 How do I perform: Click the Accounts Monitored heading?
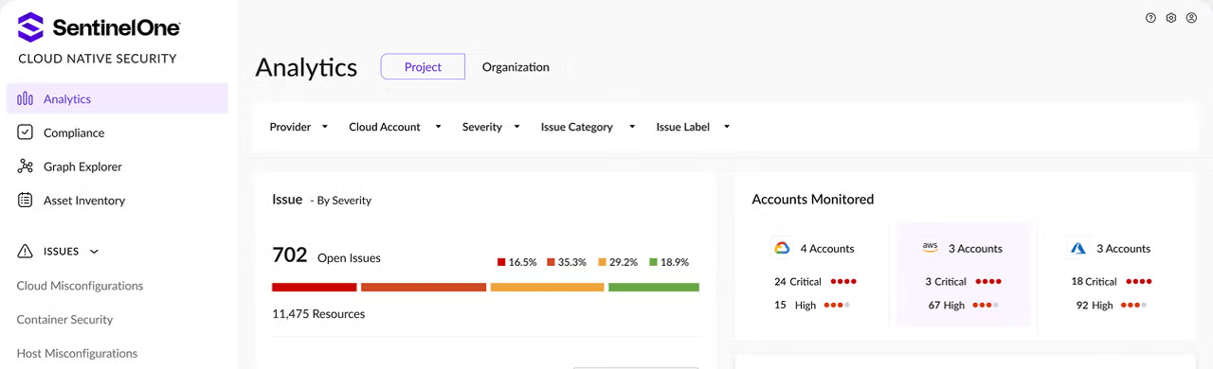click(x=813, y=200)
